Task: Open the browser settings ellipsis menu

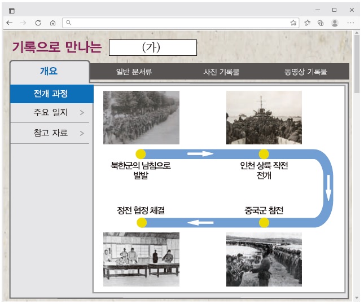Action: tap(350, 23)
